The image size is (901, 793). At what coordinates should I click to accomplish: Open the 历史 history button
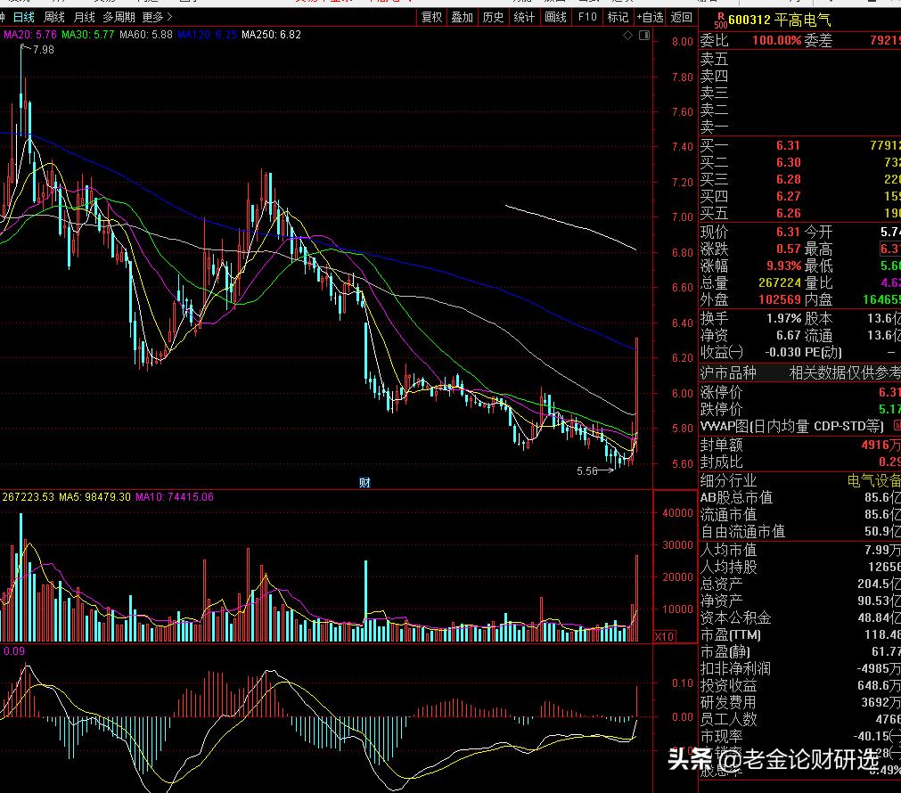pos(493,17)
